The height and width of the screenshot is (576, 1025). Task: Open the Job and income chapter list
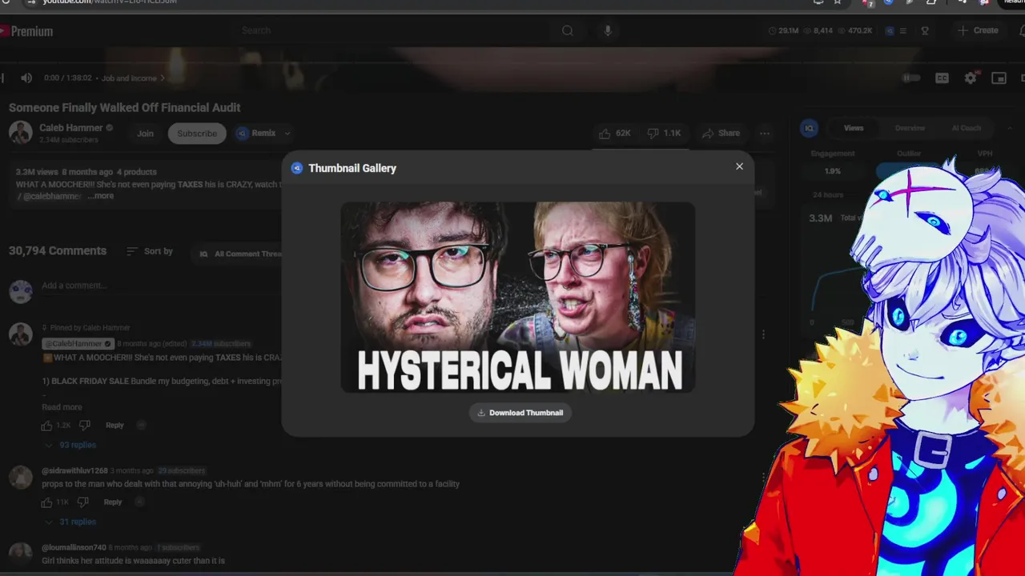tap(133, 78)
